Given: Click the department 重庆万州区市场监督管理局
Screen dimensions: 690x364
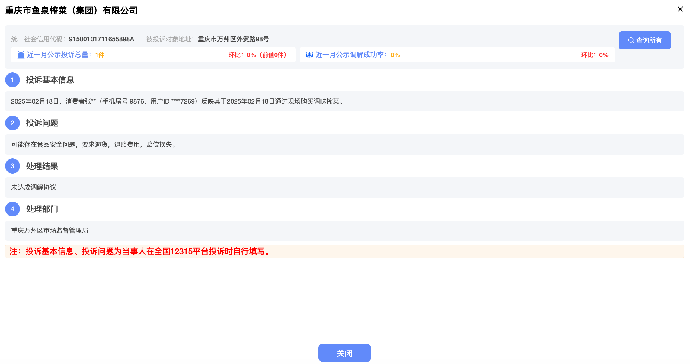Looking at the screenshot, I should pyautogui.click(x=50, y=231).
